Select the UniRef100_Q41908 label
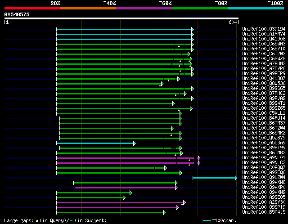This screenshot has height=224, width=288. (264, 39)
